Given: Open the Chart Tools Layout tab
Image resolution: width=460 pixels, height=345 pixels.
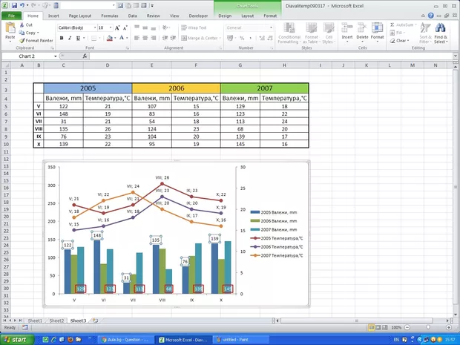Looking at the screenshot, I should coord(247,16).
